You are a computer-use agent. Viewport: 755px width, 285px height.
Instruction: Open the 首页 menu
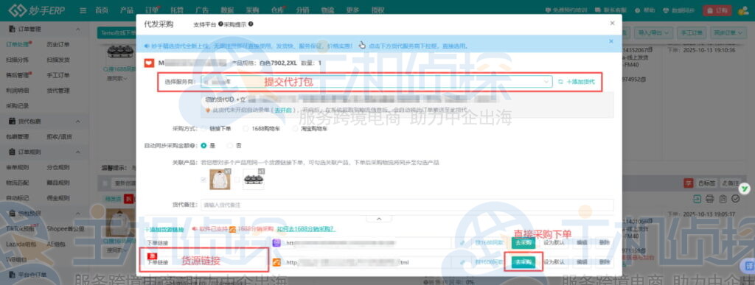click(x=102, y=10)
